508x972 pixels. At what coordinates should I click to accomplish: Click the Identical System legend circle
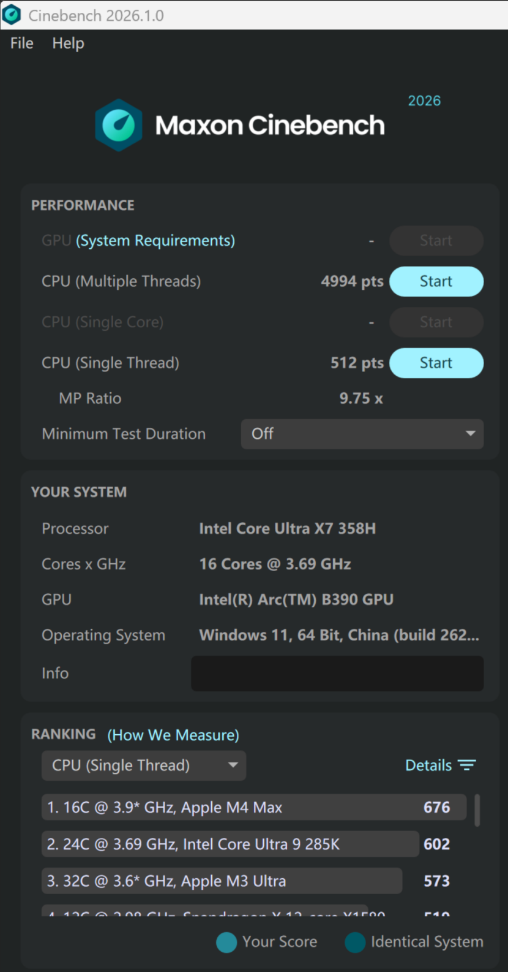point(355,942)
